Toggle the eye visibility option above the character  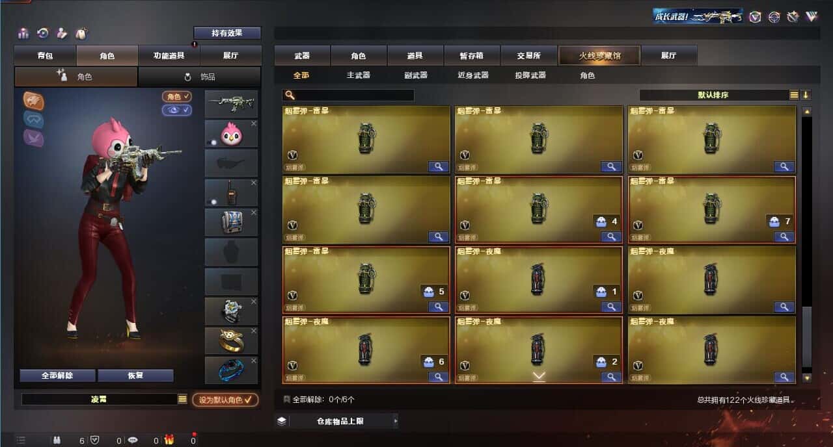(177, 110)
